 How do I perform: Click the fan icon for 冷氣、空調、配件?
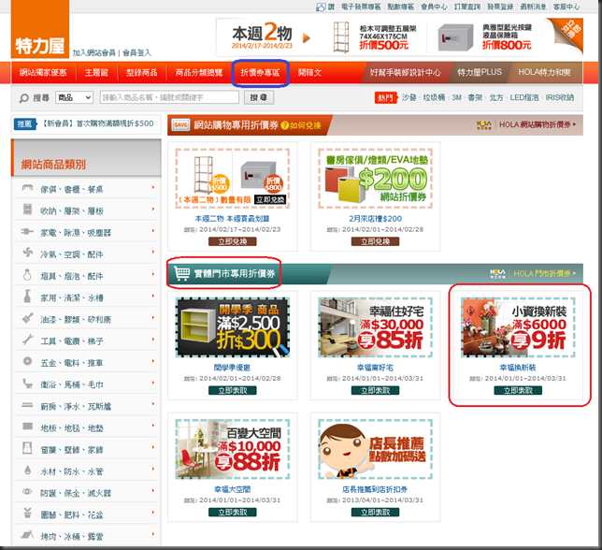27,253
